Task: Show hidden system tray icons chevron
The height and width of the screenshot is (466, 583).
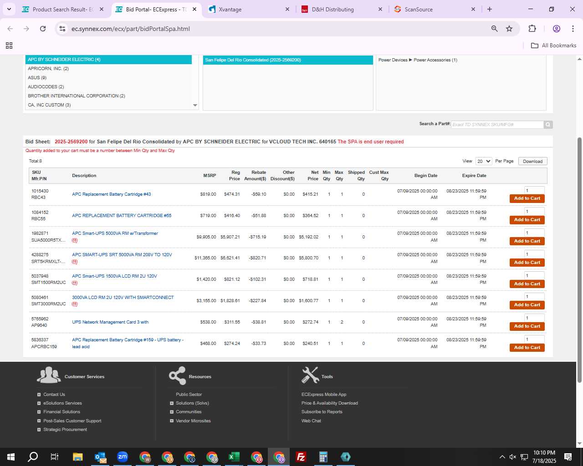Action: pos(502,457)
